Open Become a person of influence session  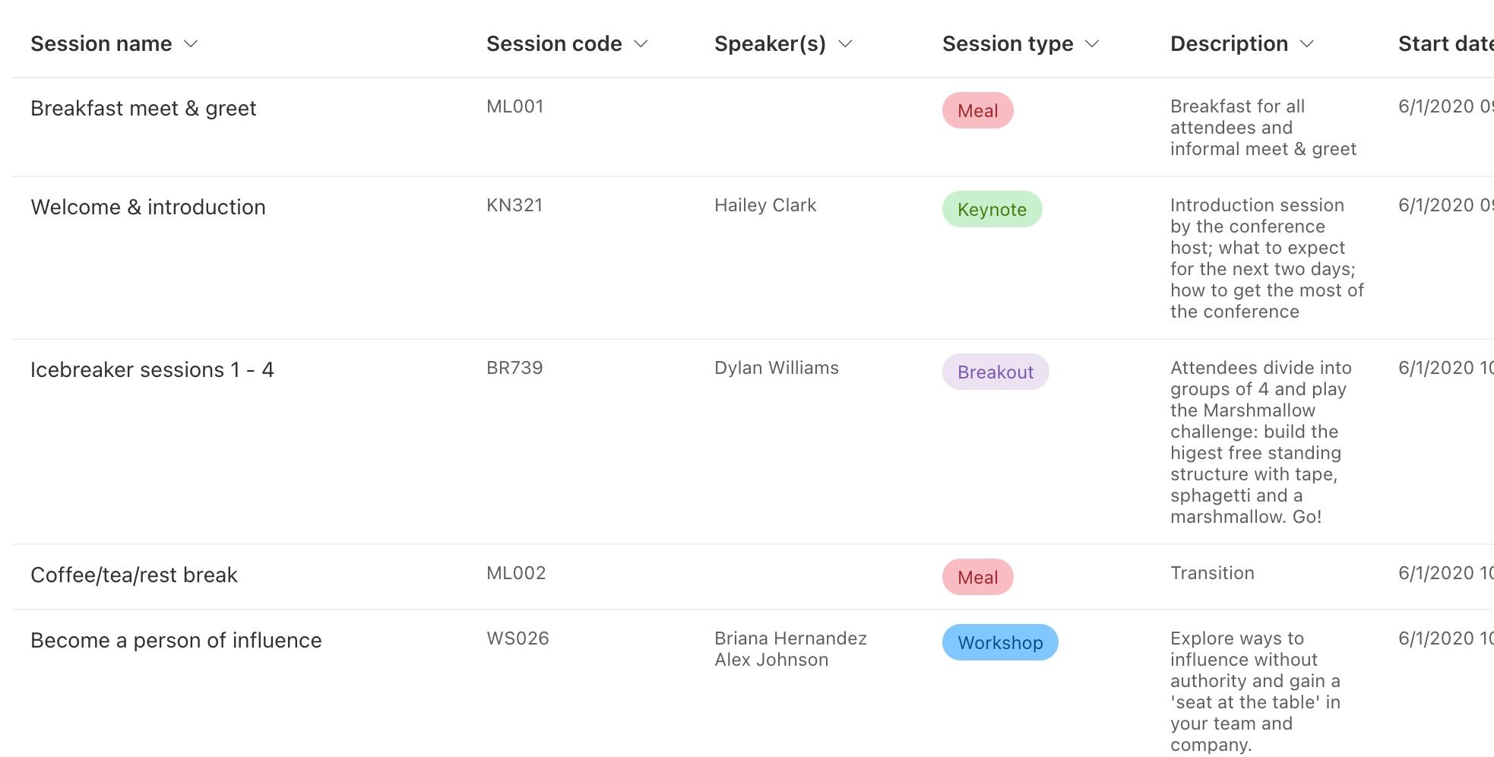click(176, 641)
